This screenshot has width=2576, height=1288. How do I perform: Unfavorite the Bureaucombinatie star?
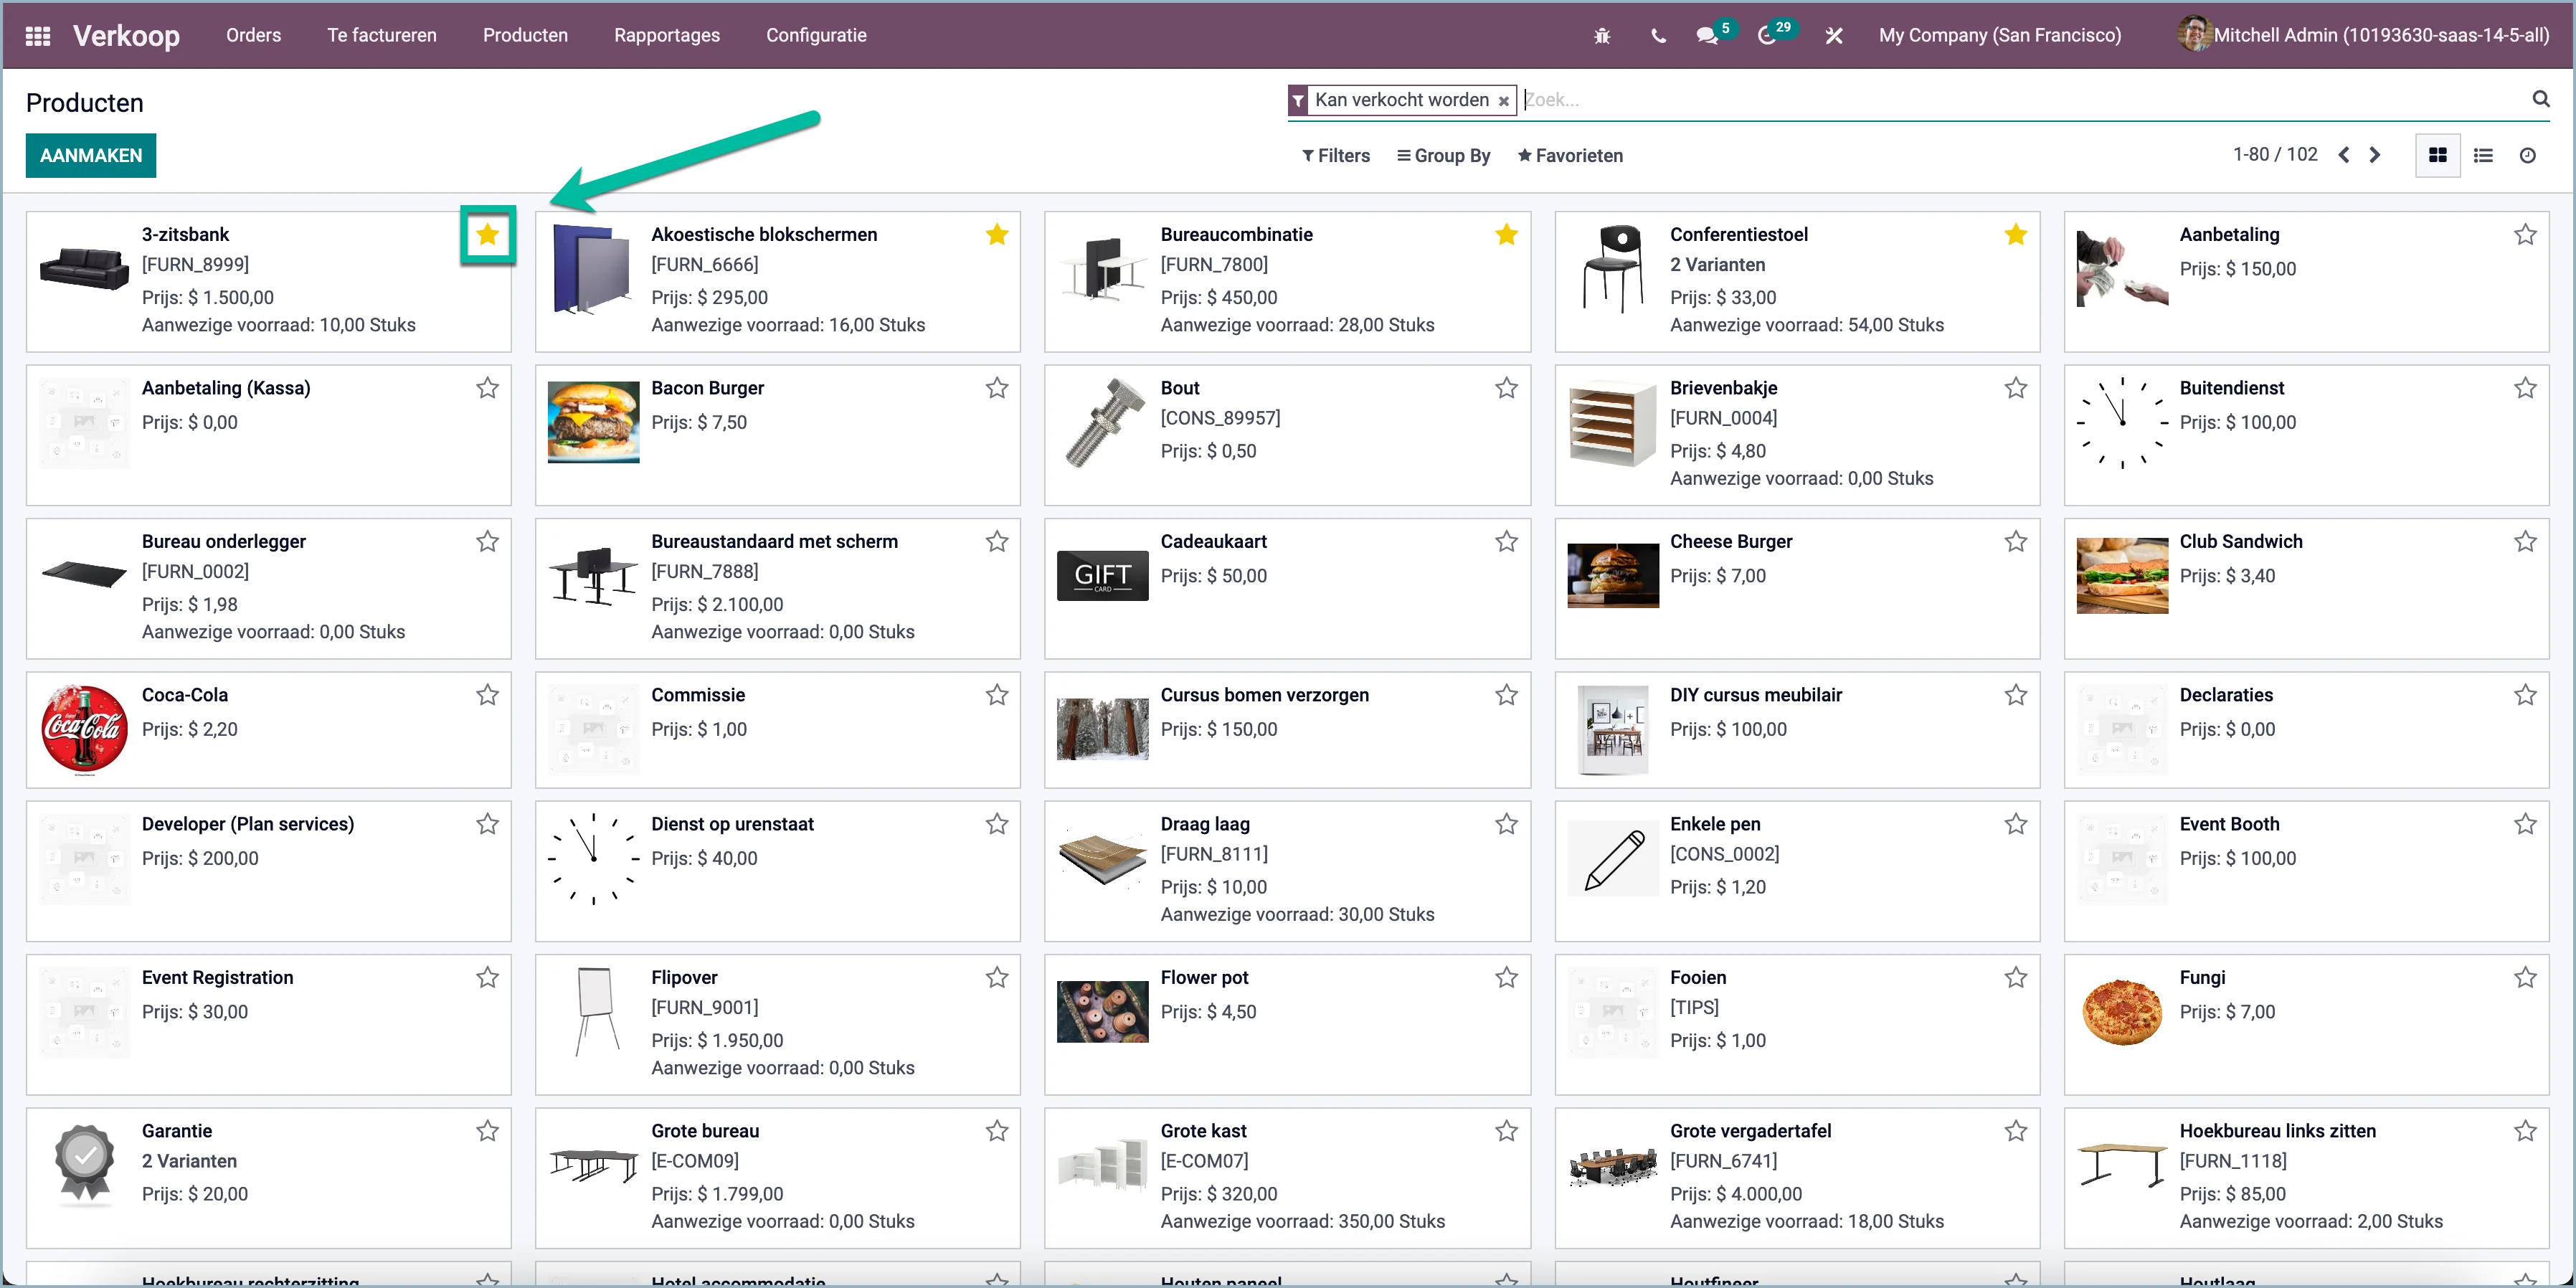click(1506, 235)
